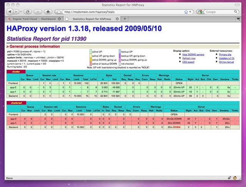
Task: Open a new tab with plus button
Action: pyautogui.click(x=125, y=18)
